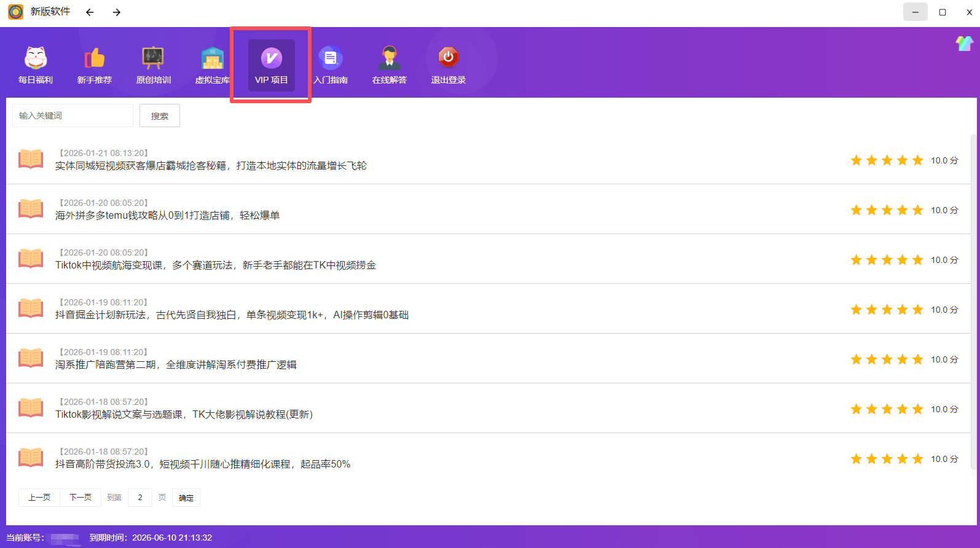Click the 退出登录 power icon

pos(449,58)
